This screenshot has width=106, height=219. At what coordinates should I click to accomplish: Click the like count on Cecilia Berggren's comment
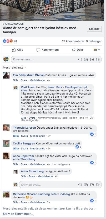[x=78, y=147]
